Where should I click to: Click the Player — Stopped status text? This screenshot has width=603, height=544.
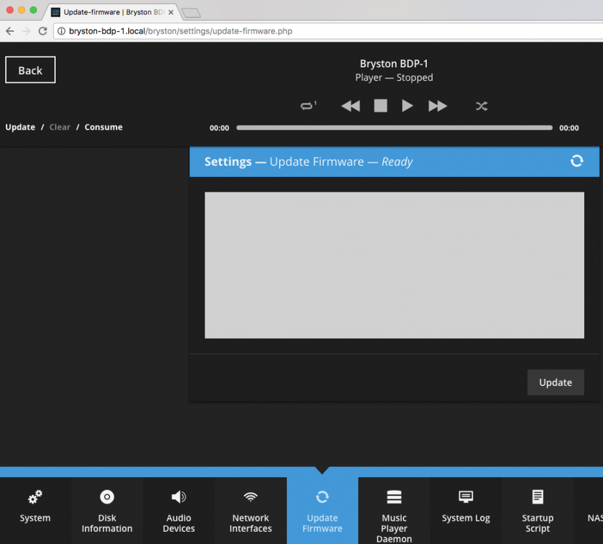(394, 77)
